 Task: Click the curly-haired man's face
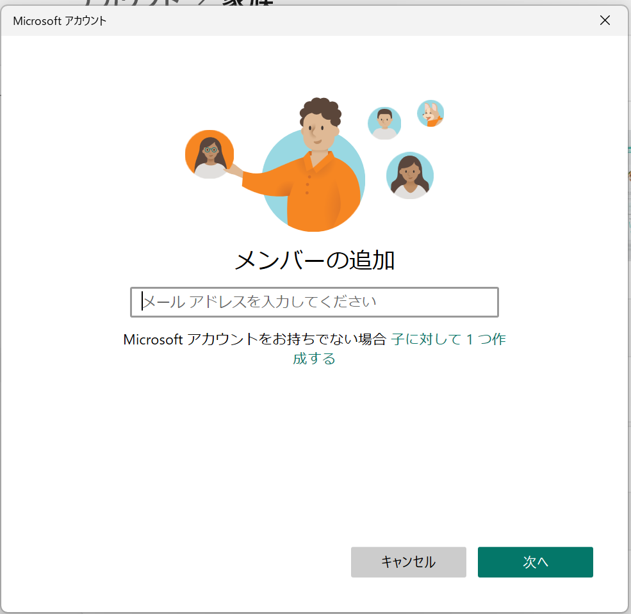(318, 131)
